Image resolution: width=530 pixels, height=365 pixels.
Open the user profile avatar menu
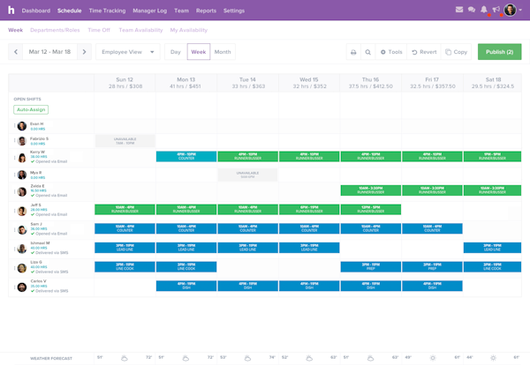[511, 11]
